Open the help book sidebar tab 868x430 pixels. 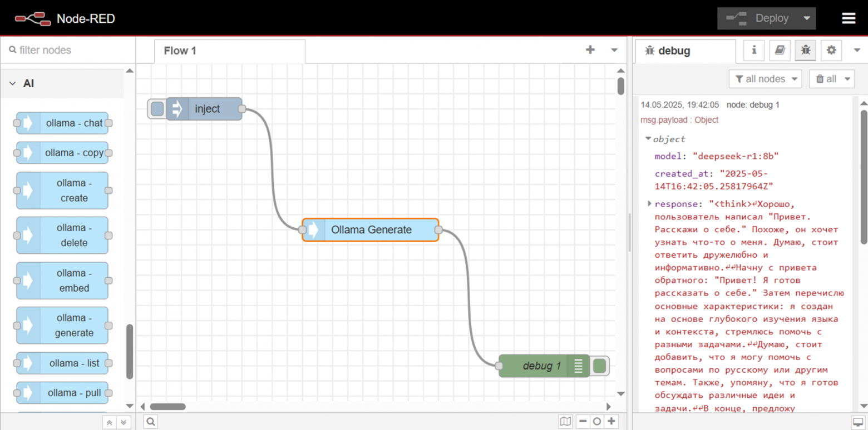tap(780, 50)
